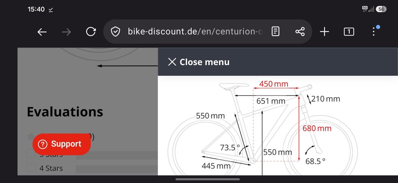Tap the share icon in address bar
The height and width of the screenshot is (183, 398).
tap(300, 32)
